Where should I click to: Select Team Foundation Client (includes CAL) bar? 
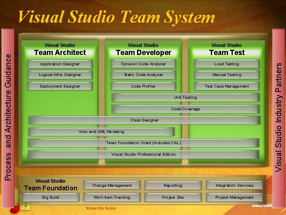(x=143, y=143)
